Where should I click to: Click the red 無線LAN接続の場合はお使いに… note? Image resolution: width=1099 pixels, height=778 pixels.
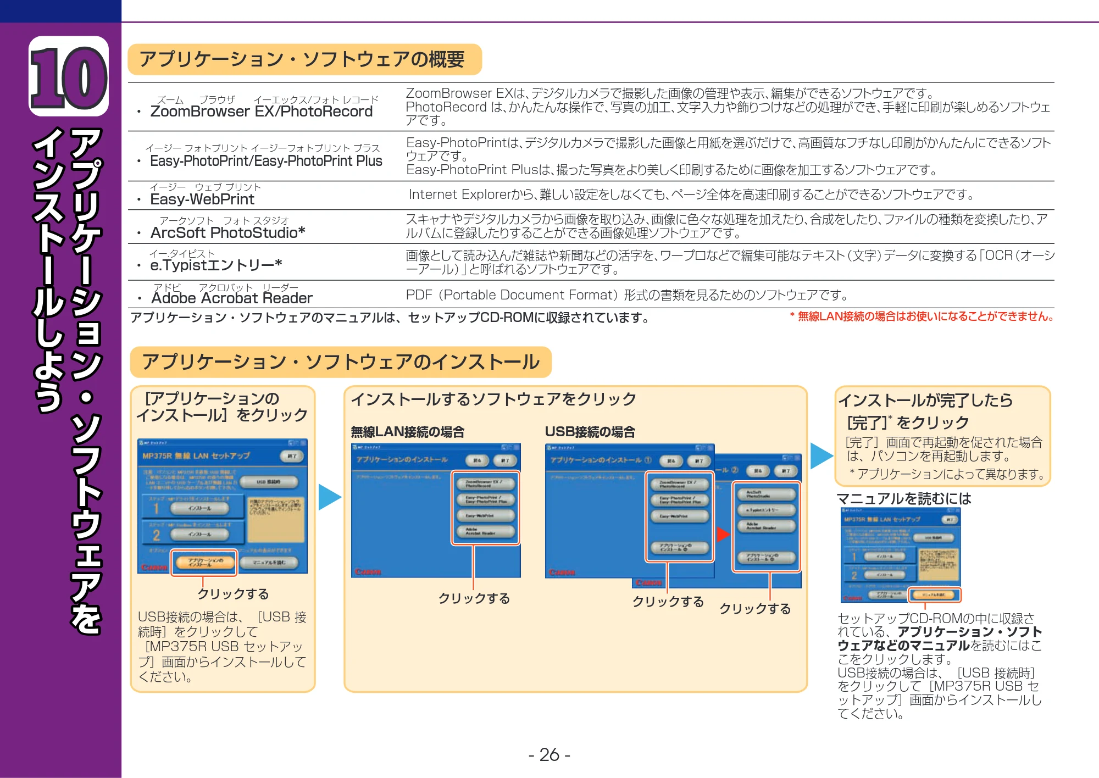click(x=922, y=316)
